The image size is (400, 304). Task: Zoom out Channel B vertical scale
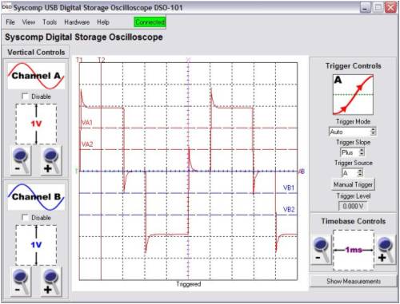point(21,282)
